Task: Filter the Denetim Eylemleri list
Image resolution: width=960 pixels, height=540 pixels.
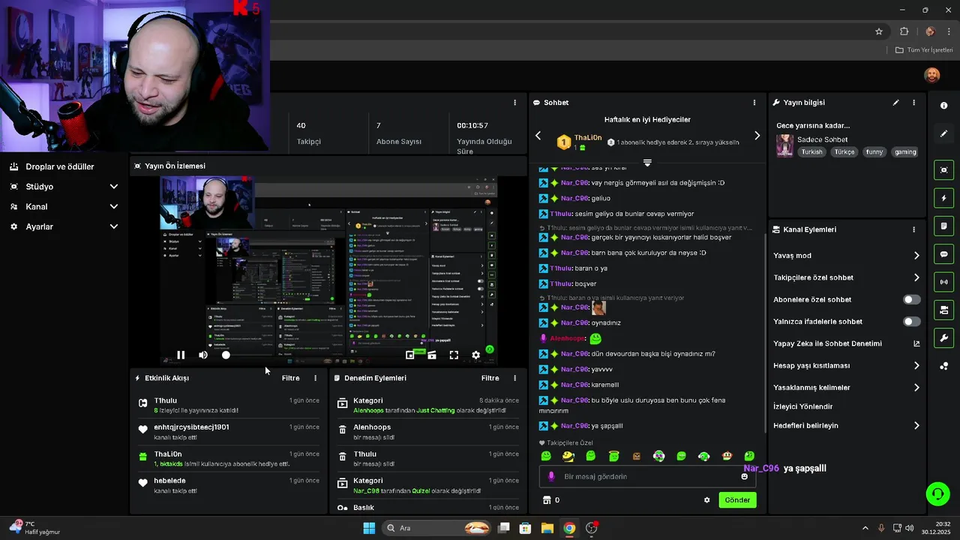Action: coord(490,378)
